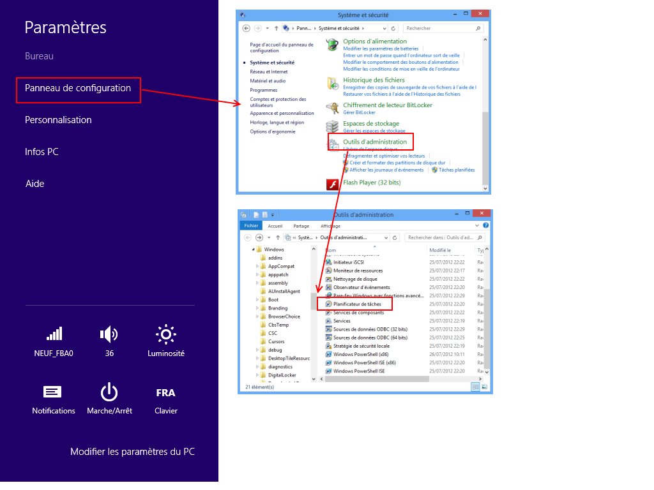
Task: Open the Fichier tab
Action: click(251, 225)
